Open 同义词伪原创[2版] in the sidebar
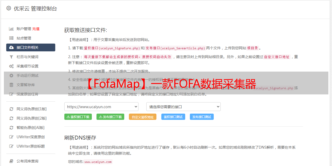The width and height of the screenshot is (332, 166). 32,118
